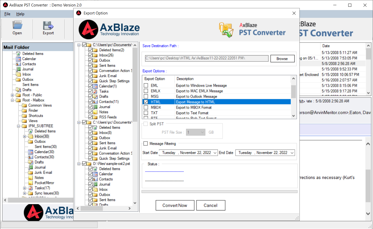Expand the Tasks(17) node
Viewport: 373px width, 229px height.
pos(25,188)
